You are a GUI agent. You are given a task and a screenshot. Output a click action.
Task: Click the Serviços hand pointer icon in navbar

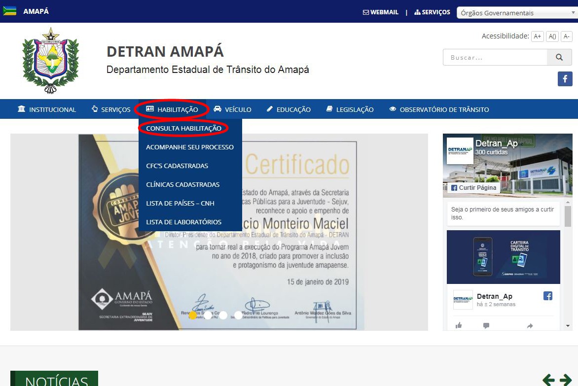click(x=95, y=109)
